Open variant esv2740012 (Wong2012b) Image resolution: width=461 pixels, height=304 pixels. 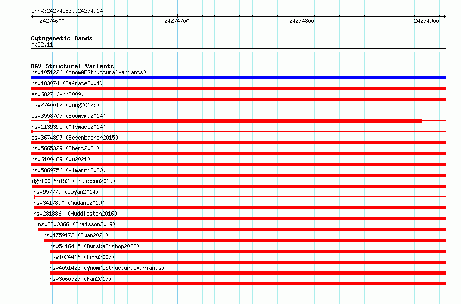click(x=65, y=105)
